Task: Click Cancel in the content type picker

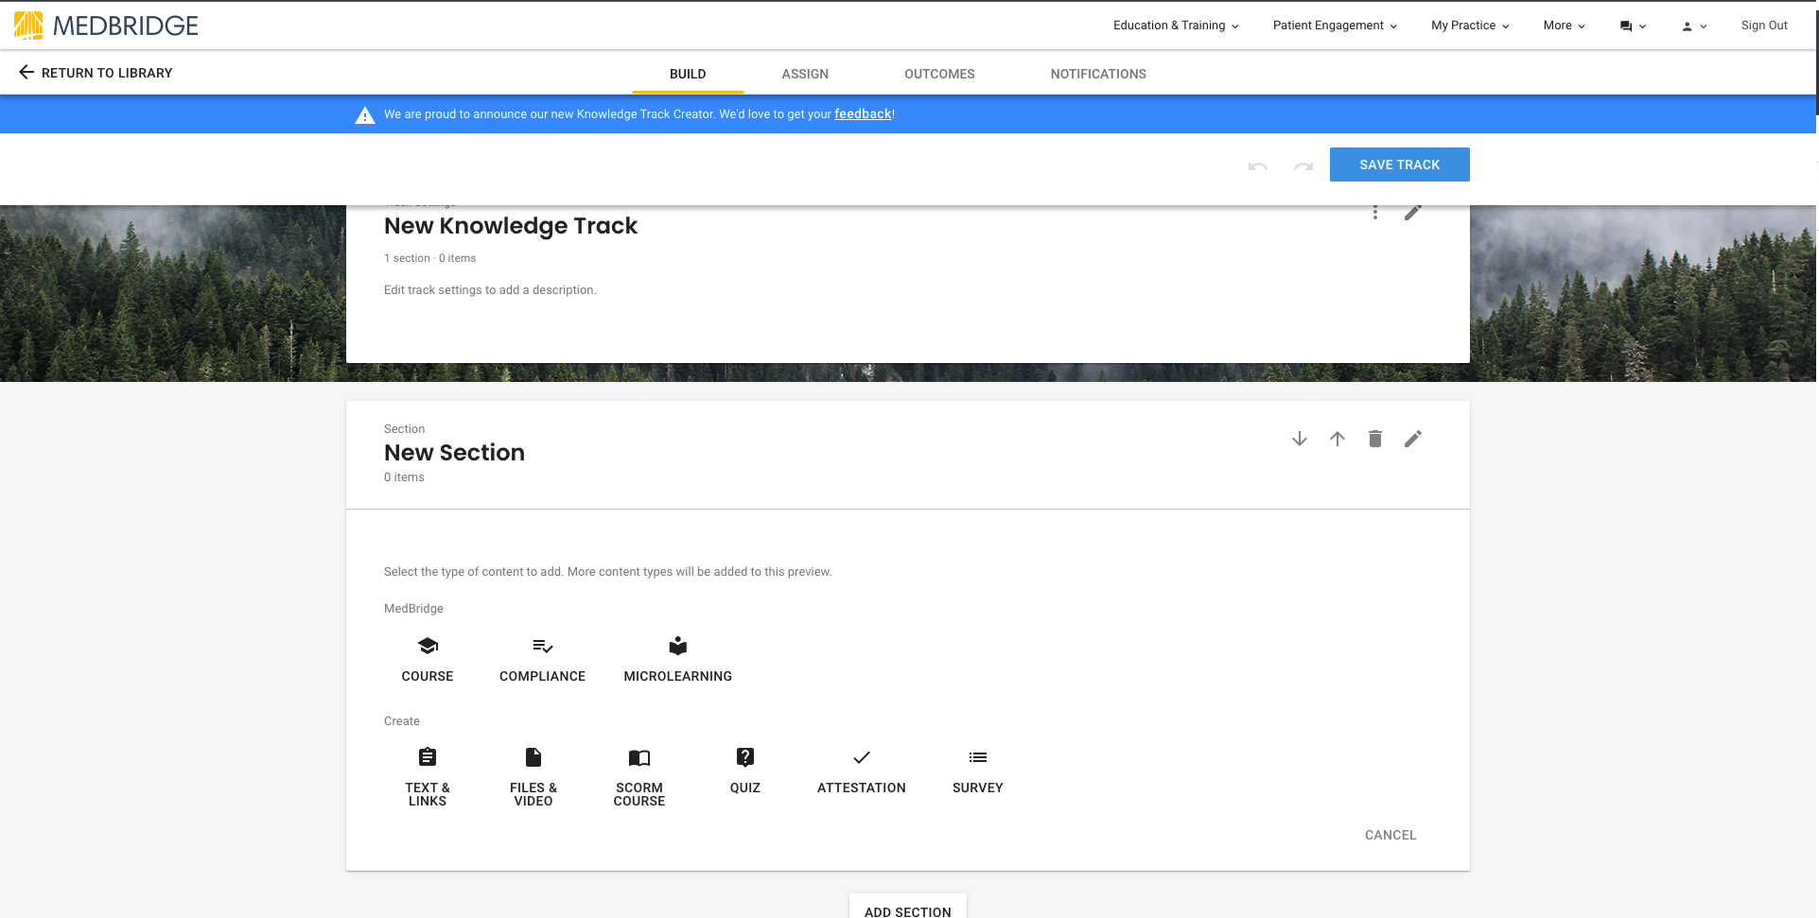Action: coord(1390,835)
